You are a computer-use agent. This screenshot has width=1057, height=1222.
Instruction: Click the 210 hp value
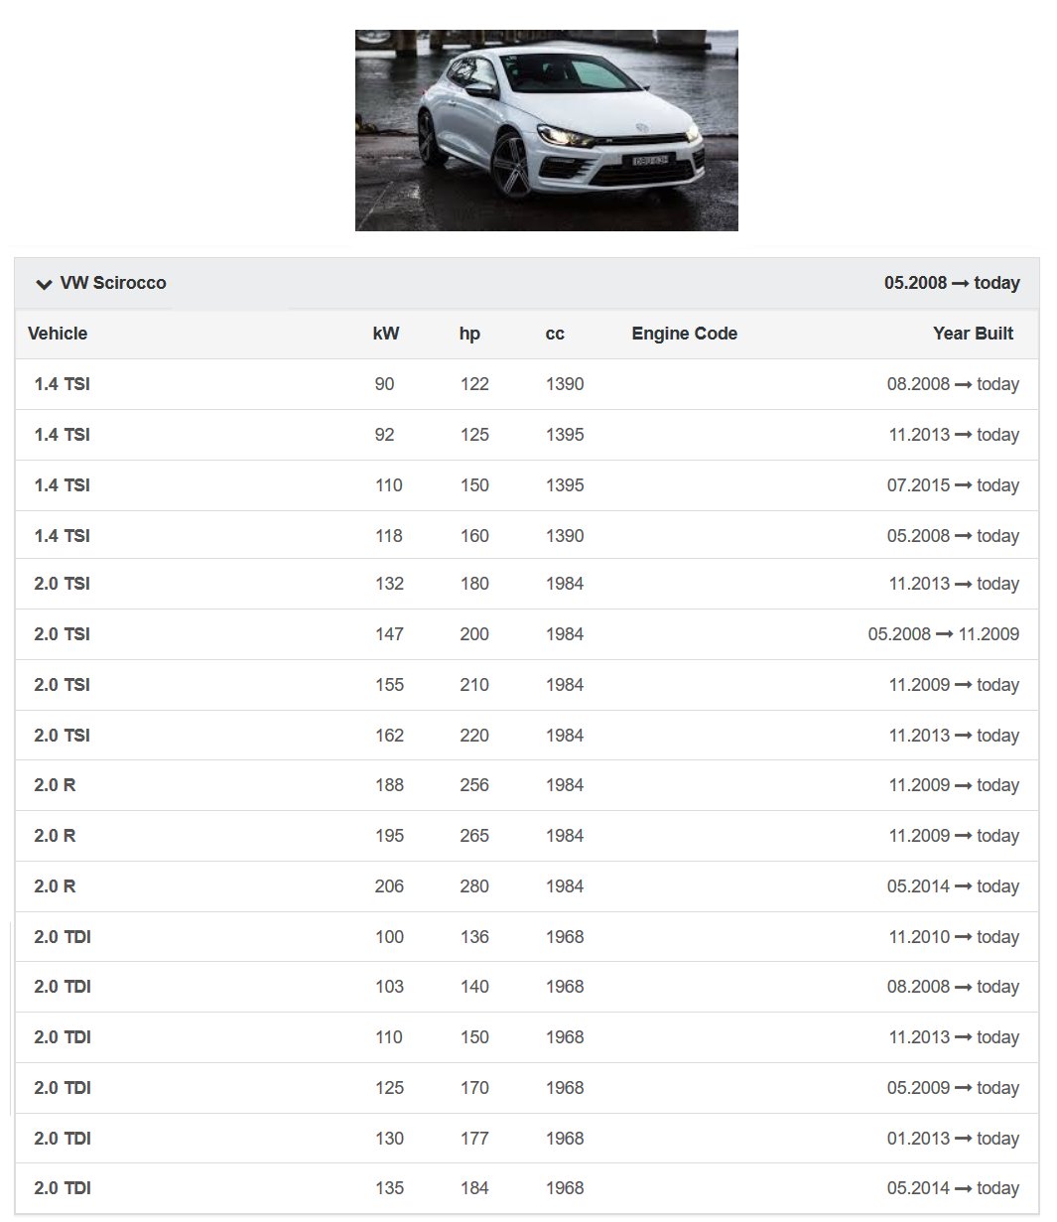coord(474,685)
